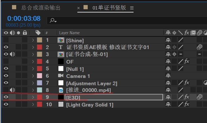Click the Layer Name column header
This screenshot has height=123, width=207.
(70, 33)
